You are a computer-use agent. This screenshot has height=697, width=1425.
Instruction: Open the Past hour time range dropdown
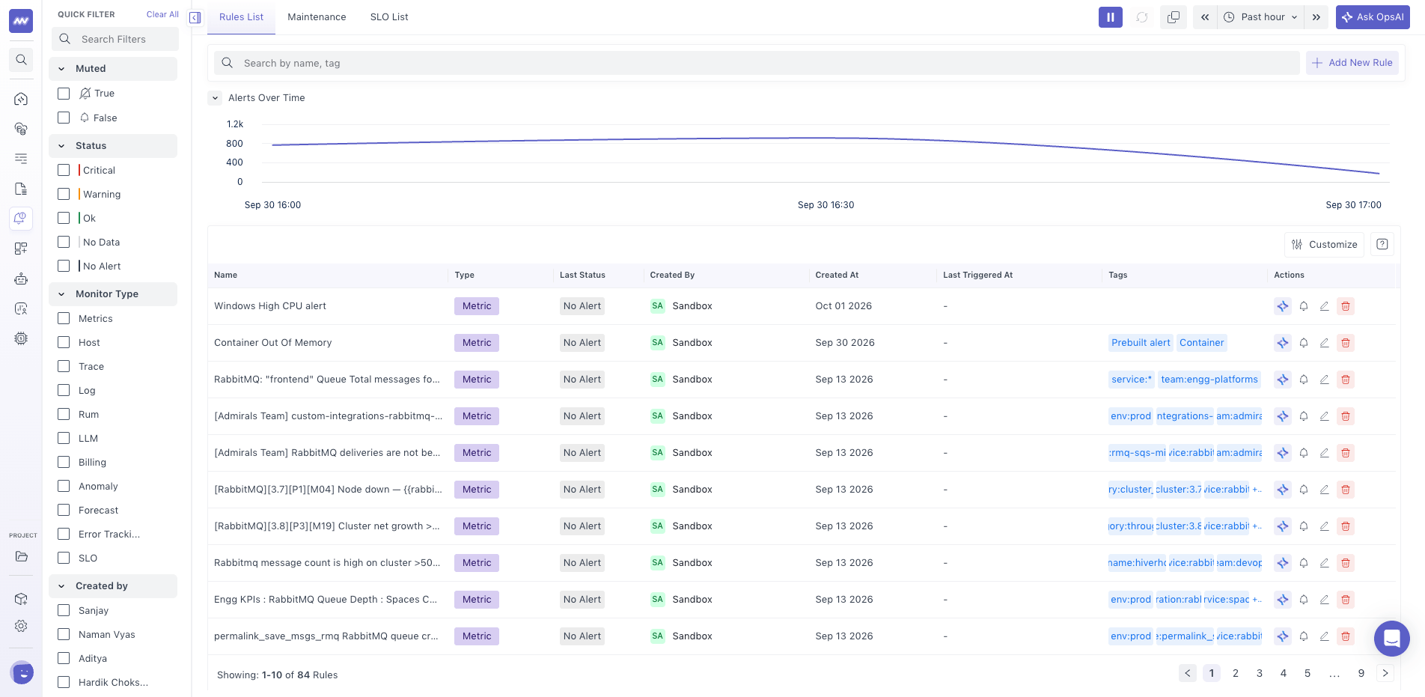pos(1261,17)
